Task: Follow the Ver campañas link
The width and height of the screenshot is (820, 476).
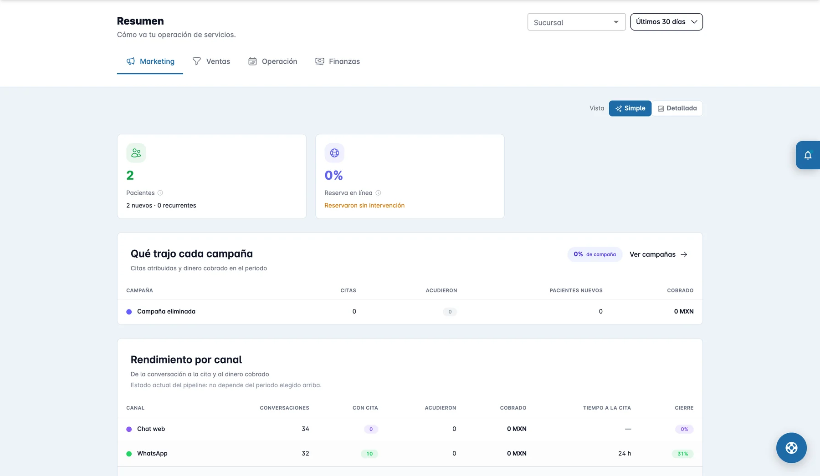Action: click(658, 254)
